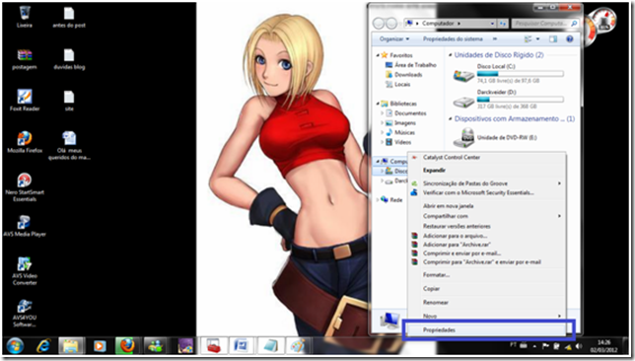Switch to Windows Explorer taskbar button
This screenshot has height=361, width=635.
tap(71, 346)
